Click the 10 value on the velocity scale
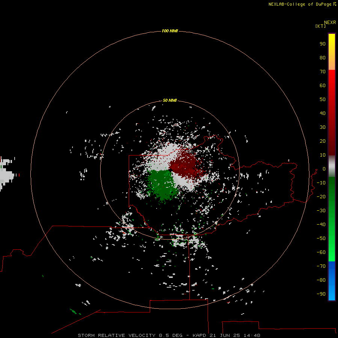 [x=323, y=155]
